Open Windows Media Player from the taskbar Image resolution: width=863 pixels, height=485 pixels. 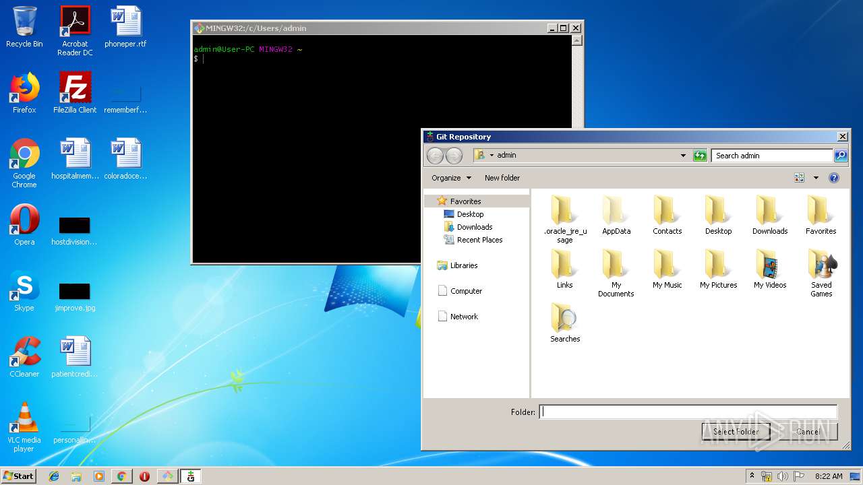(99, 476)
